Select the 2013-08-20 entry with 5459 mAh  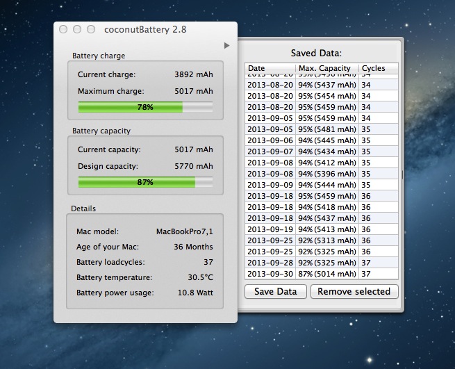(x=322, y=107)
